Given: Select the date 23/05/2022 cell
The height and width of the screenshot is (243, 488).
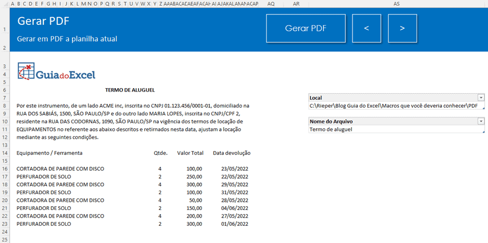Looking at the screenshot, I should (235, 169).
